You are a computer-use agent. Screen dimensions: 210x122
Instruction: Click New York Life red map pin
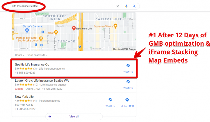pyautogui.click(x=74, y=28)
